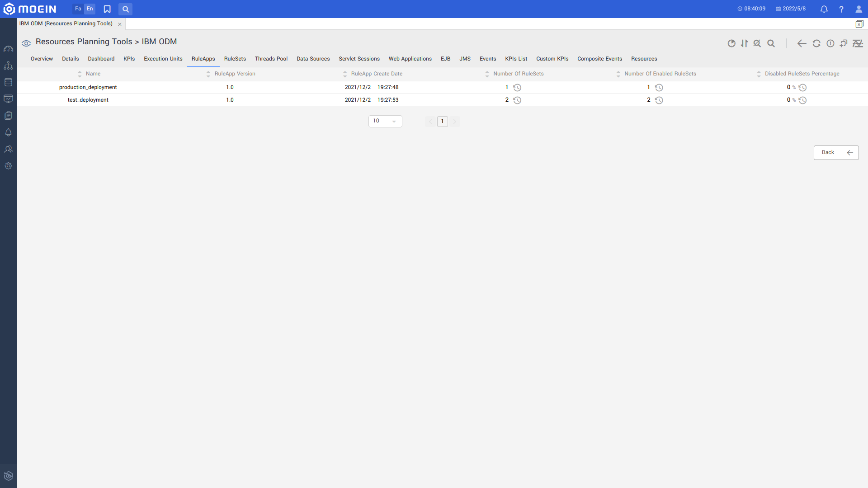This screenshot has height=488, width=868.
Task: Open help question mark icon
Action: 841,9
